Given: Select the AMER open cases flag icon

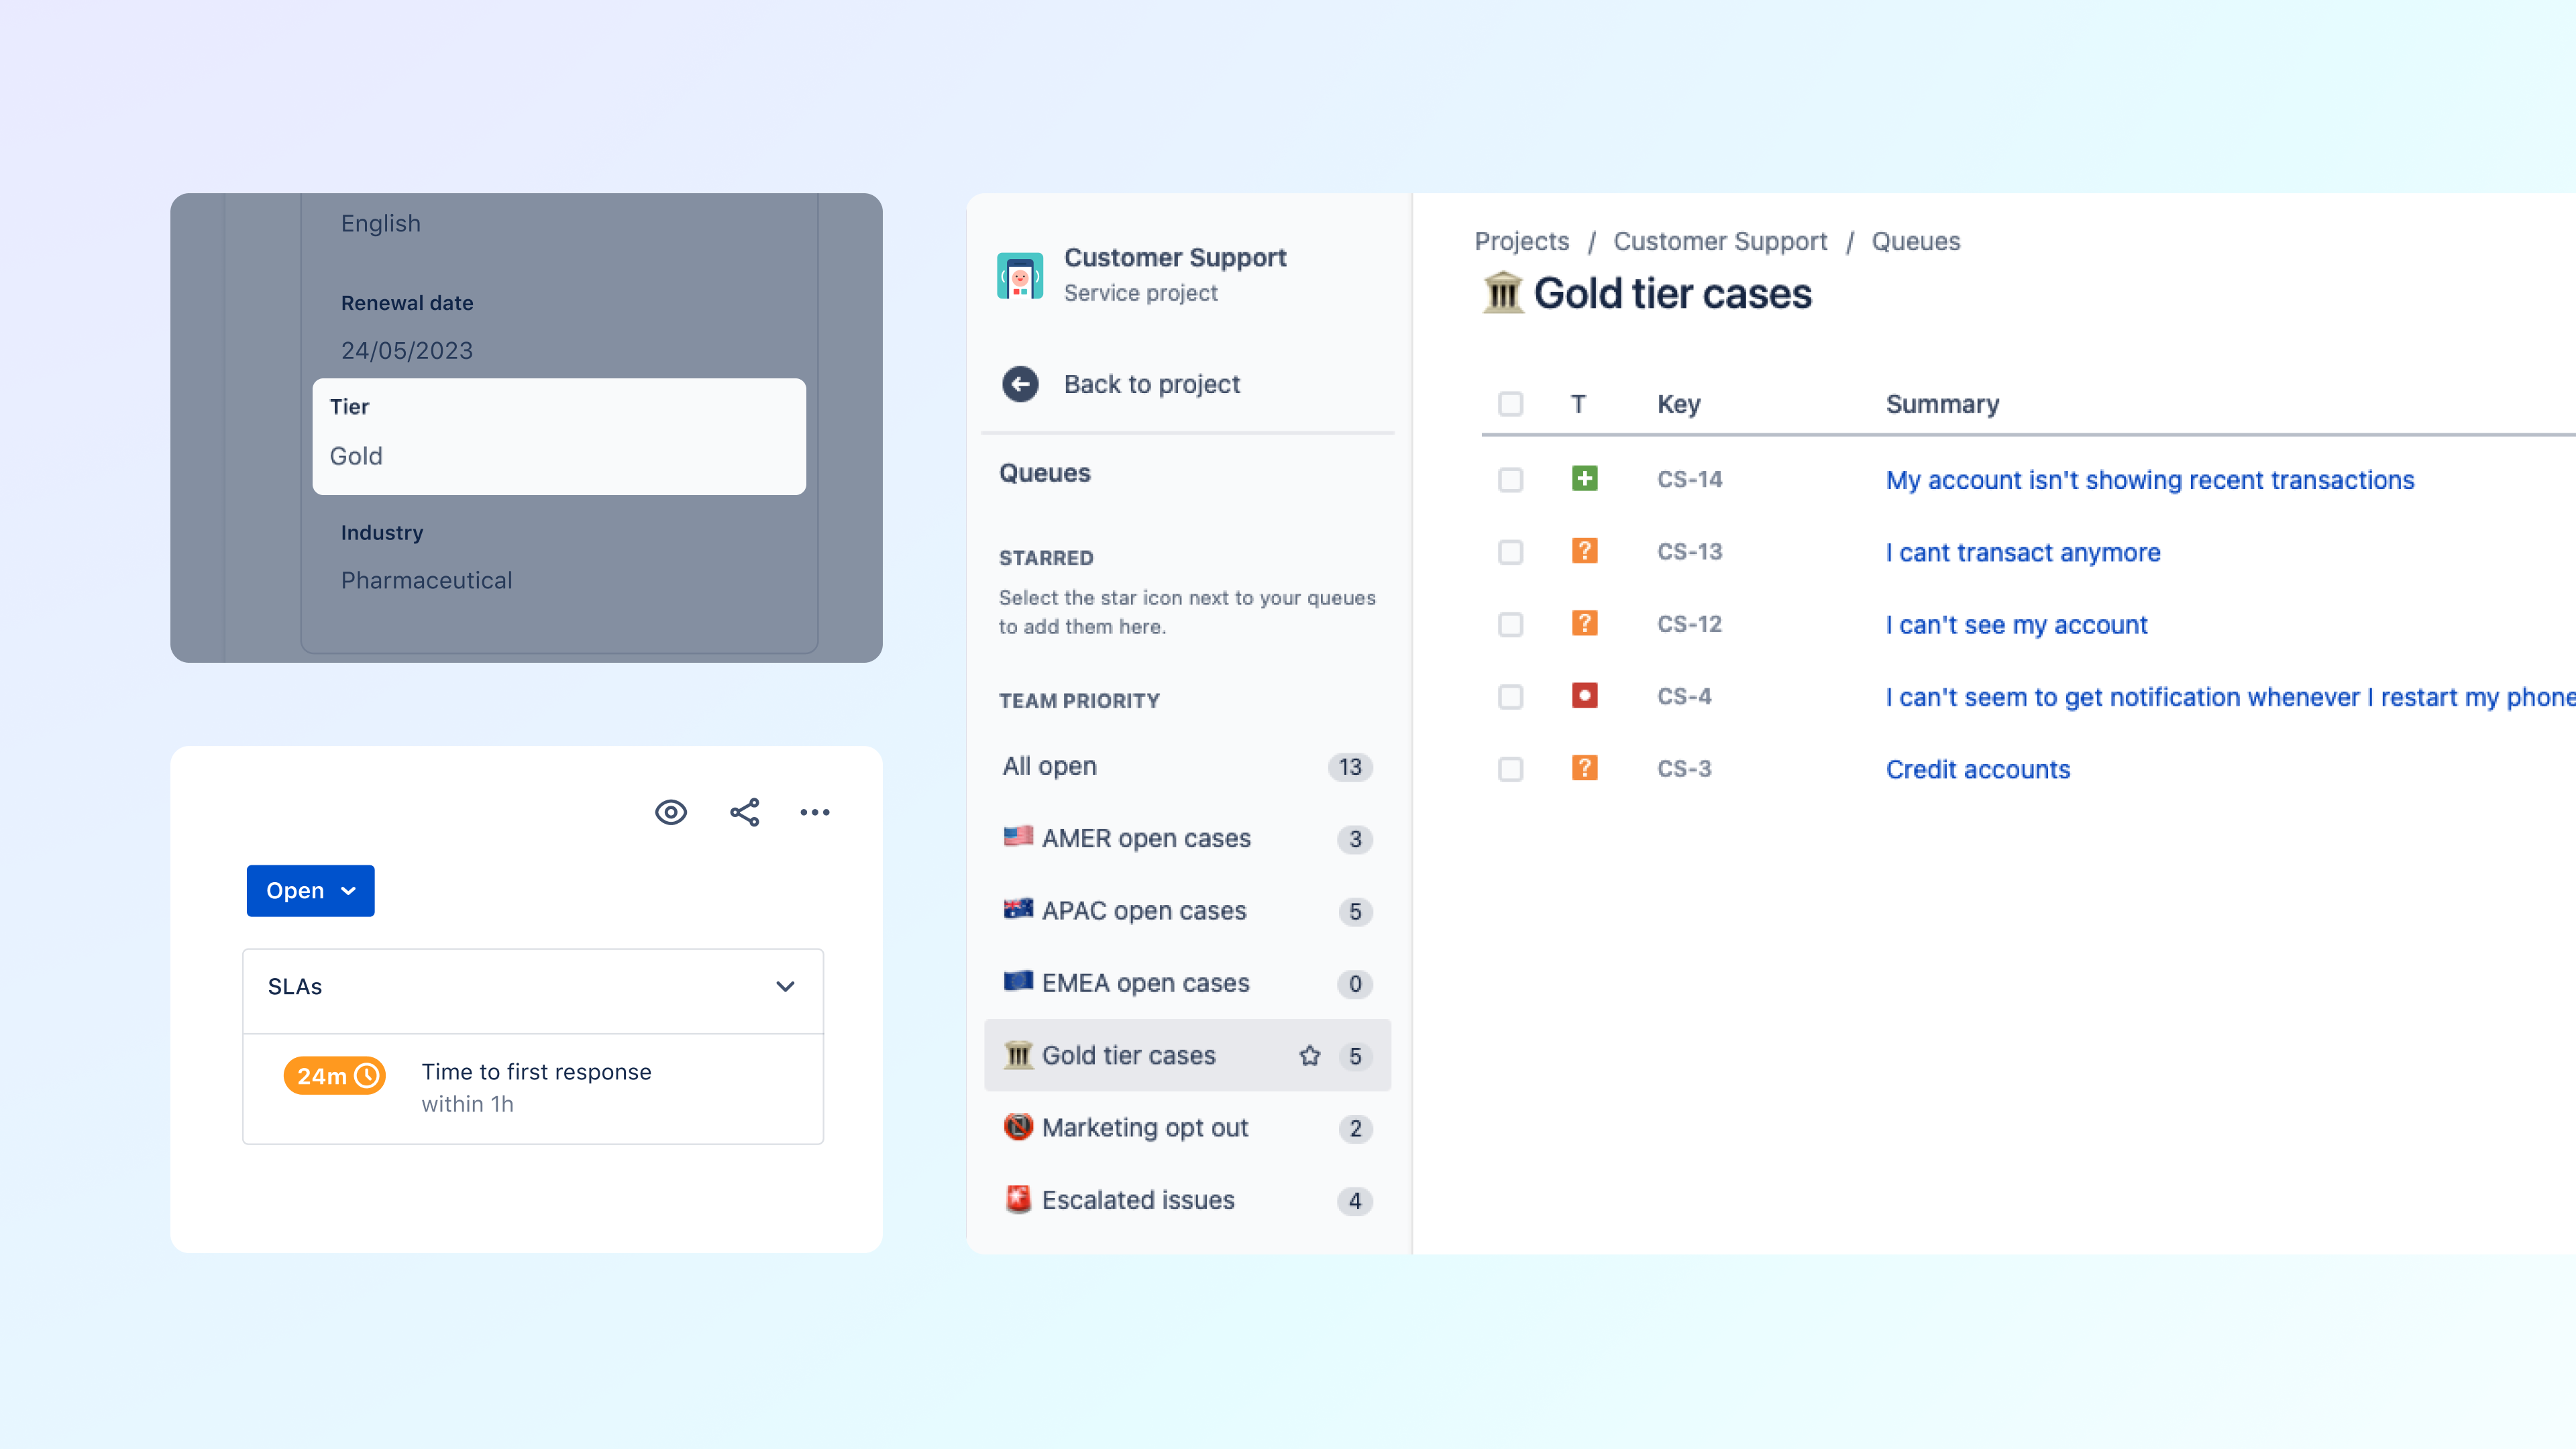Looking at the screenshot, I should [x=1017, y=838].
